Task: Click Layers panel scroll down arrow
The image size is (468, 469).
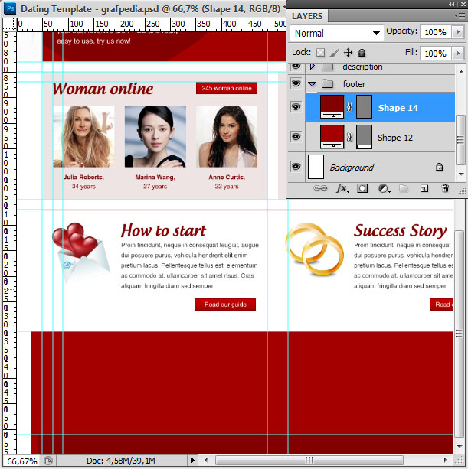Action: click(x=461, y=174)
